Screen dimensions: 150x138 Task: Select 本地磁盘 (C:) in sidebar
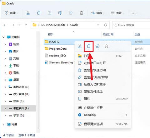[19, 87]
